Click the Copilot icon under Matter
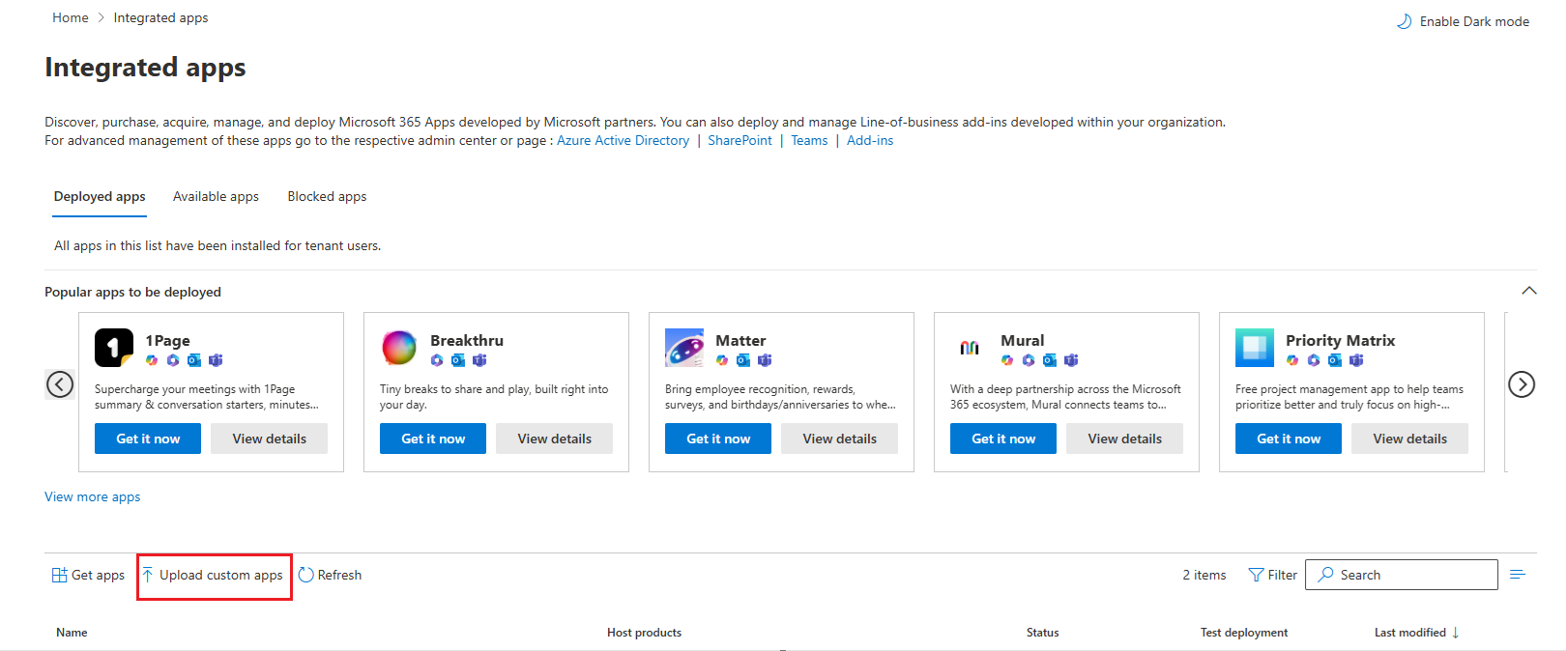Image resolution: width=1566 pixels, height=651 pixels. click(722, 360)
